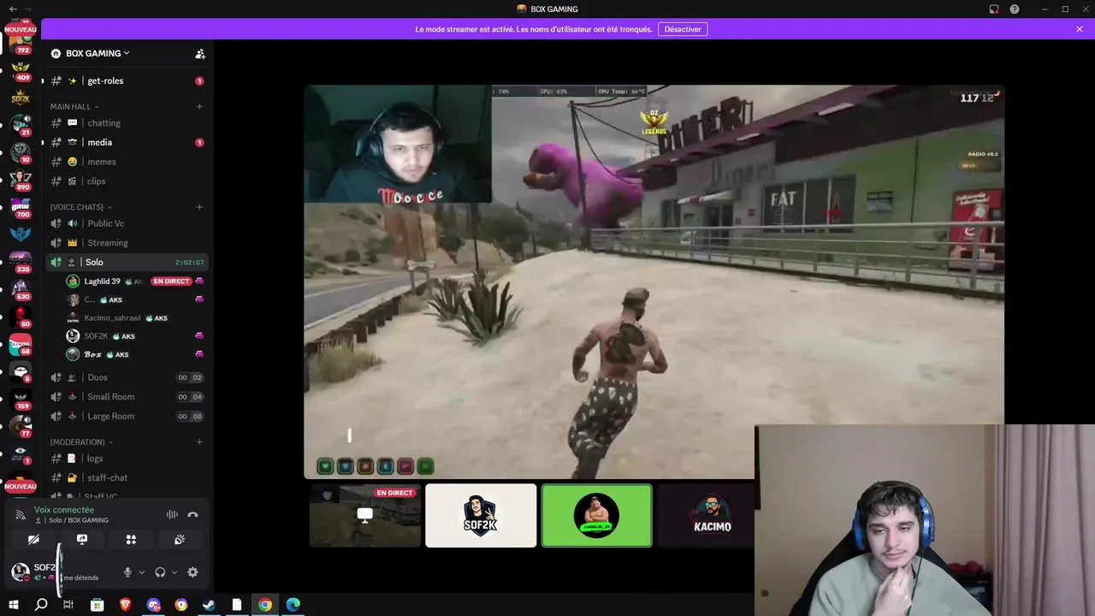Viewport: 1095px width, 616px height.
Task: Select user Box in Solo channel
Action: coord(93,354)
